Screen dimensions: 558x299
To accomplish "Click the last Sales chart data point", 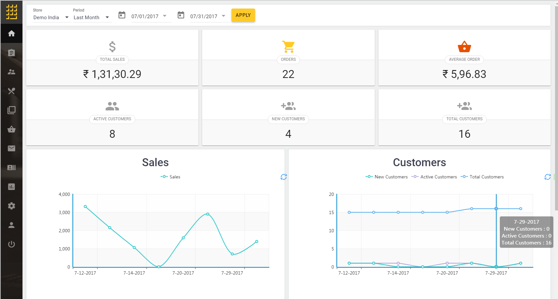I will (x=257, y=242).
